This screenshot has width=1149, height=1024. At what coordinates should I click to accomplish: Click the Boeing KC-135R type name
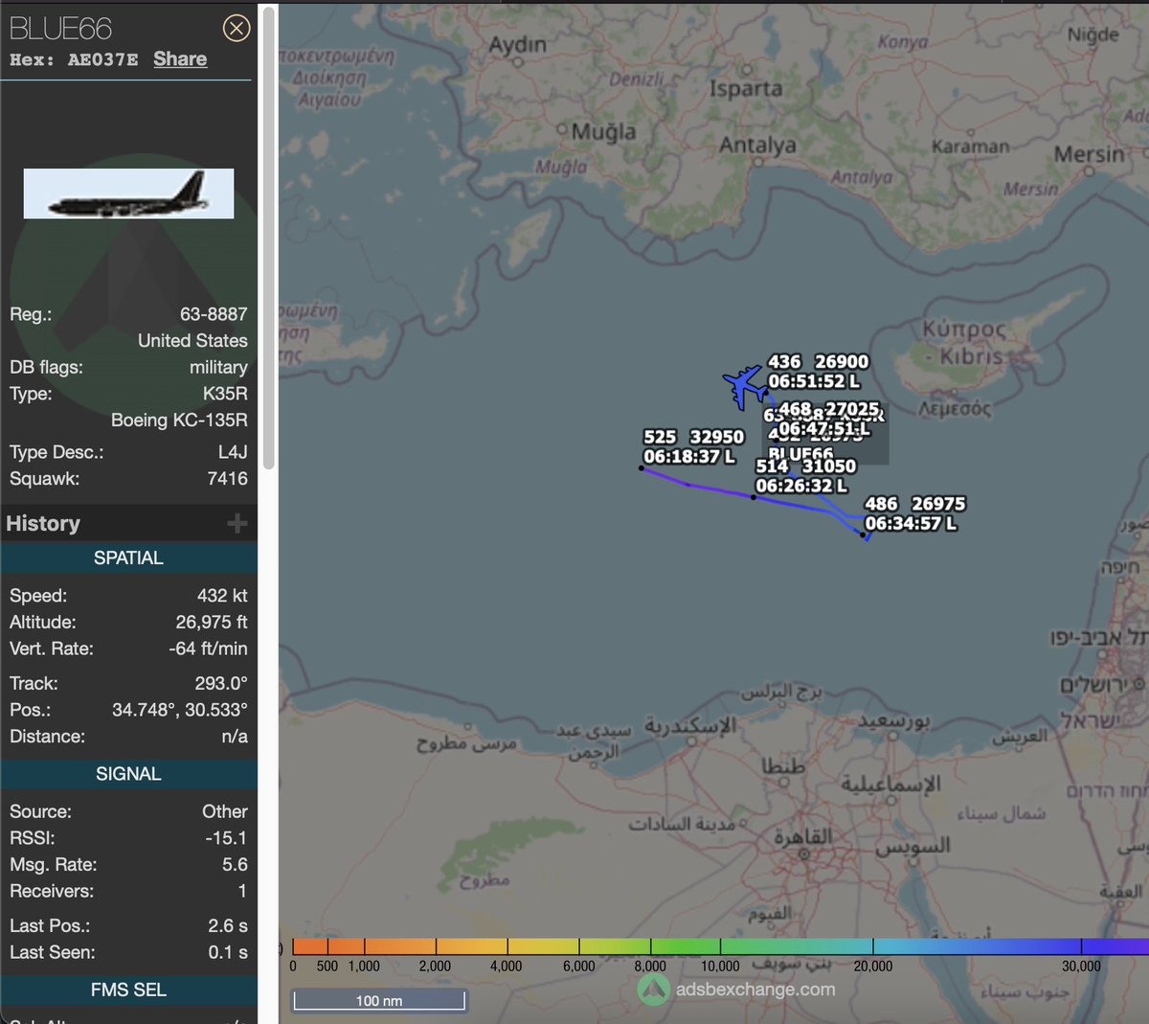tap(179, 421)
